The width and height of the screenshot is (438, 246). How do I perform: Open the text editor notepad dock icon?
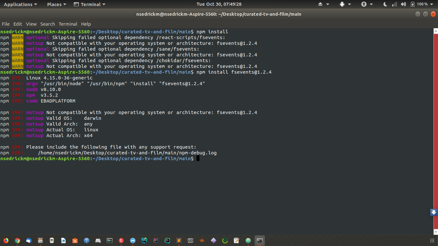[237, 241]
